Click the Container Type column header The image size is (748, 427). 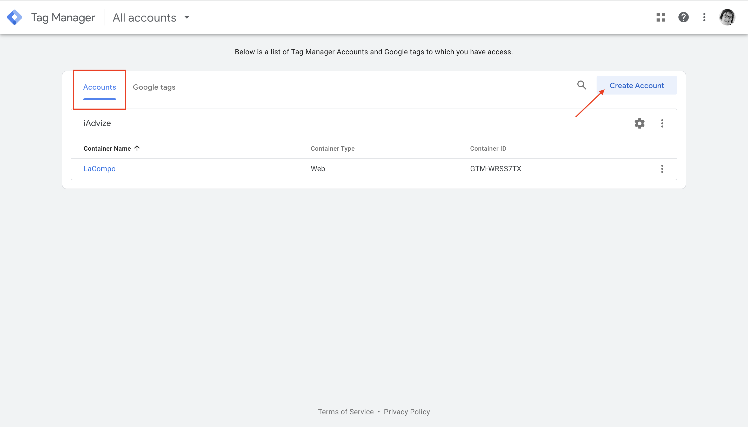click(x=332, y=148)
